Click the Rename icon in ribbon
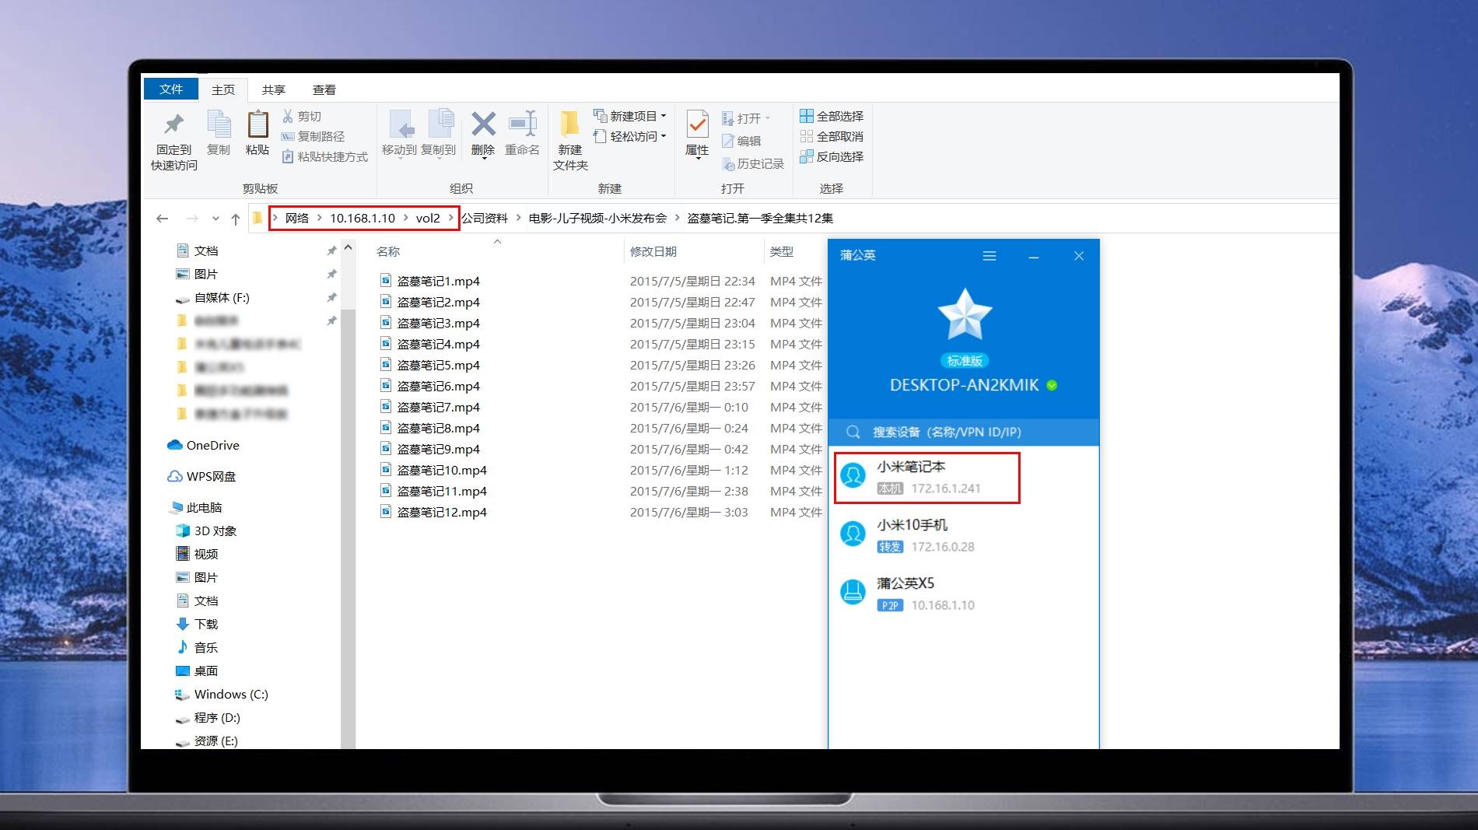Screen dimensions: 1478x830 522,124
